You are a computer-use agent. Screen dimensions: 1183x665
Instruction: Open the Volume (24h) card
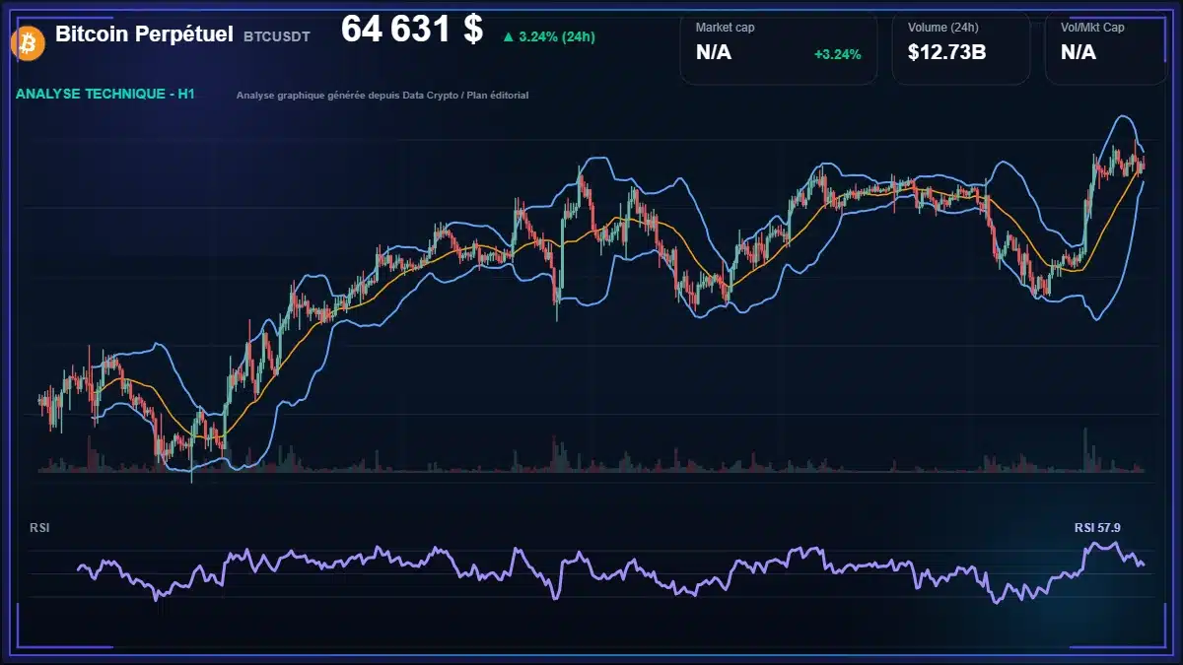tap(960, 46)
